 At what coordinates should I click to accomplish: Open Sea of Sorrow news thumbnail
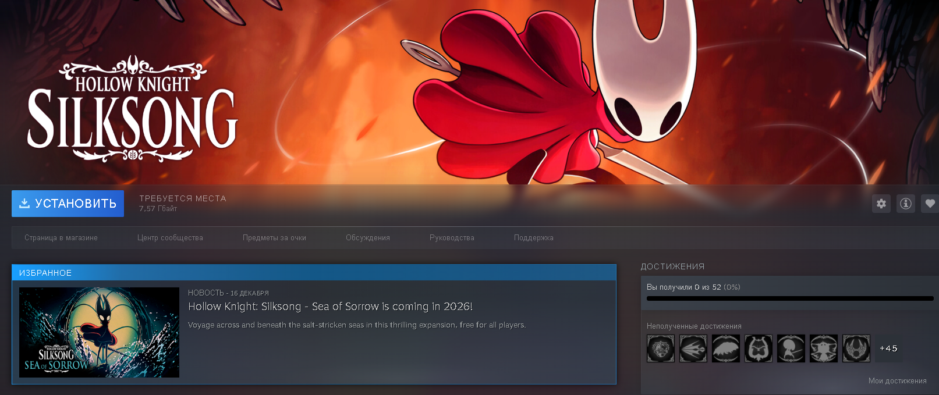[x=99, y=332]
